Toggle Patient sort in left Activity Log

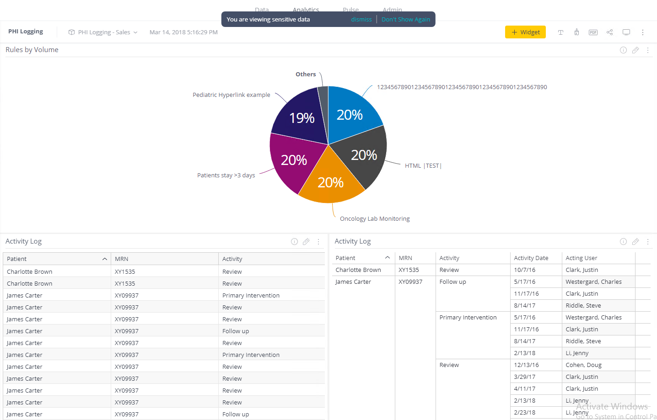click(x=105, y=259)
